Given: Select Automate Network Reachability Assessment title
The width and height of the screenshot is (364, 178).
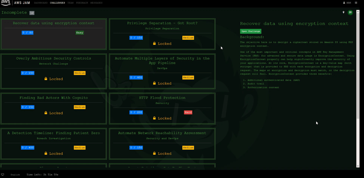Looking at the screenshot, I should [162, 133].
